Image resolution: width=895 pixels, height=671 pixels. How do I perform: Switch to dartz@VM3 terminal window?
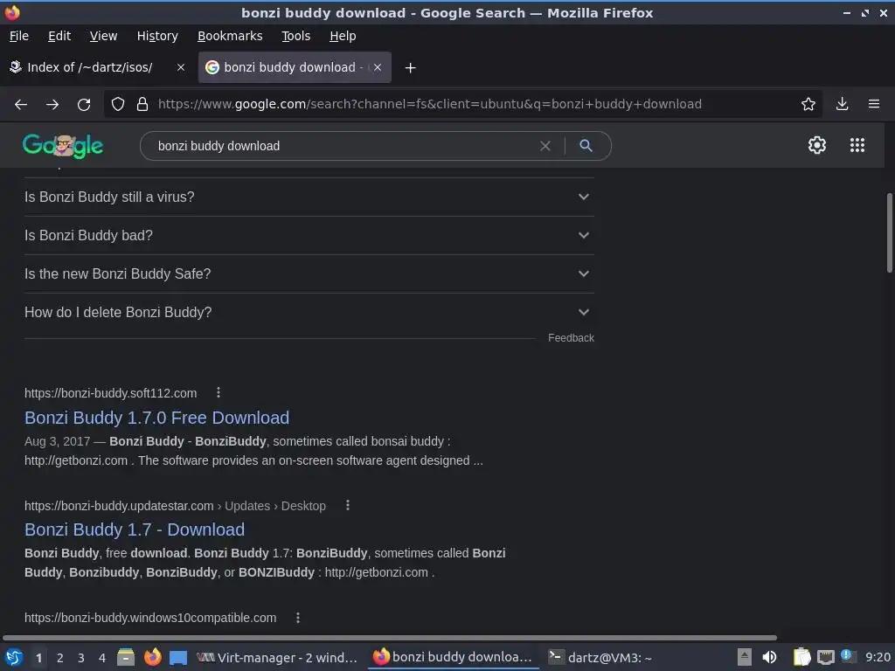click(x=600, y=658)
